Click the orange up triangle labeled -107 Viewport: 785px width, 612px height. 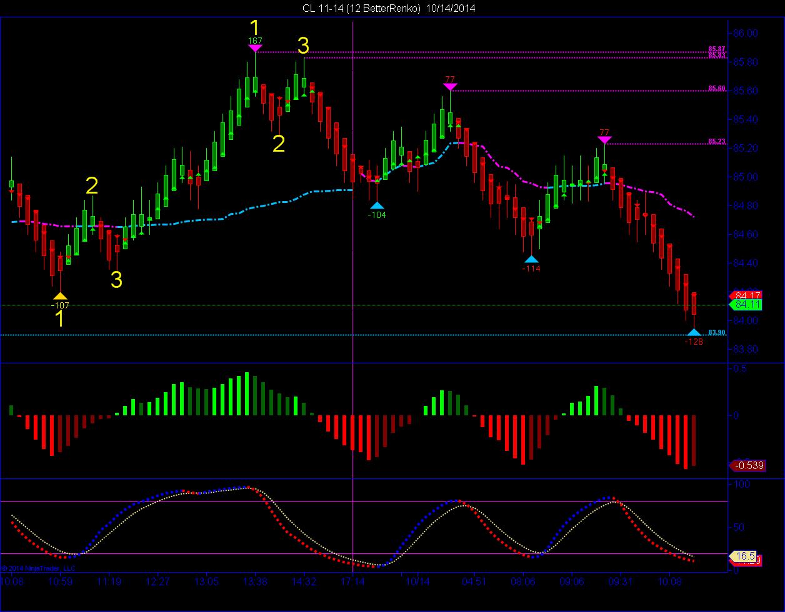pos(60,296)
